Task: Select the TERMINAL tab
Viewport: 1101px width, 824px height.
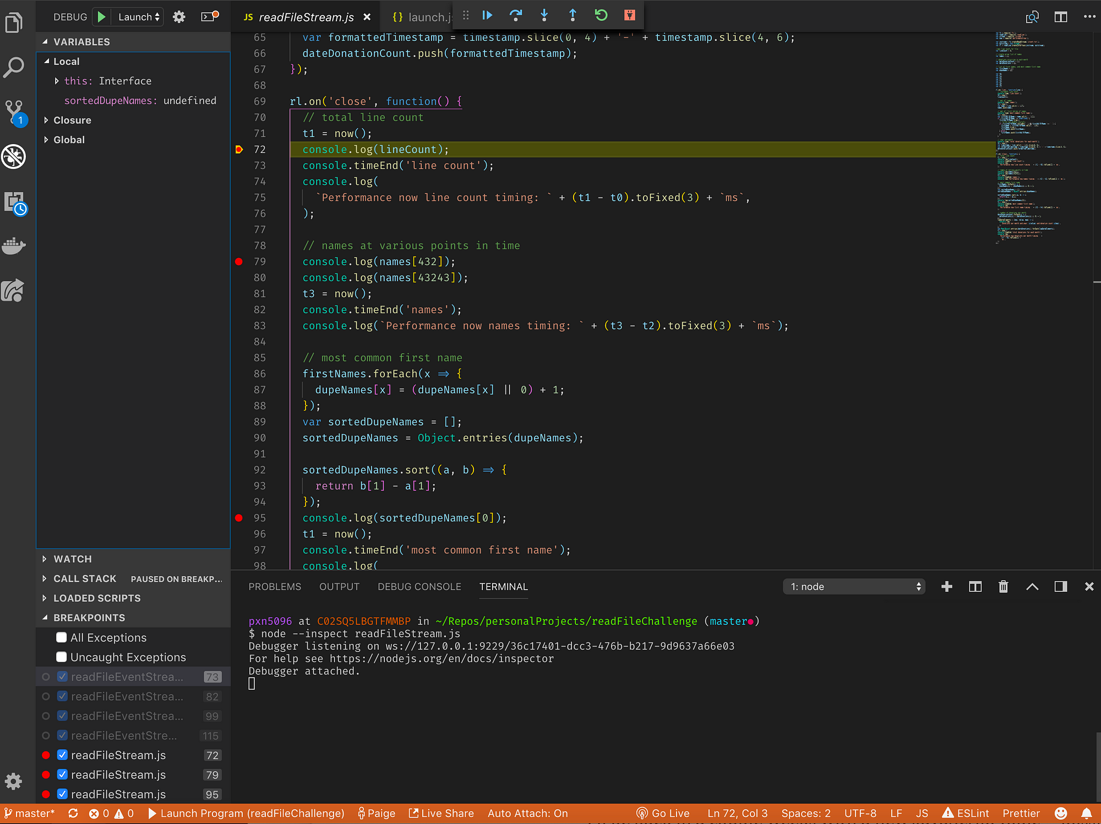Action: [x=503, y=586]
